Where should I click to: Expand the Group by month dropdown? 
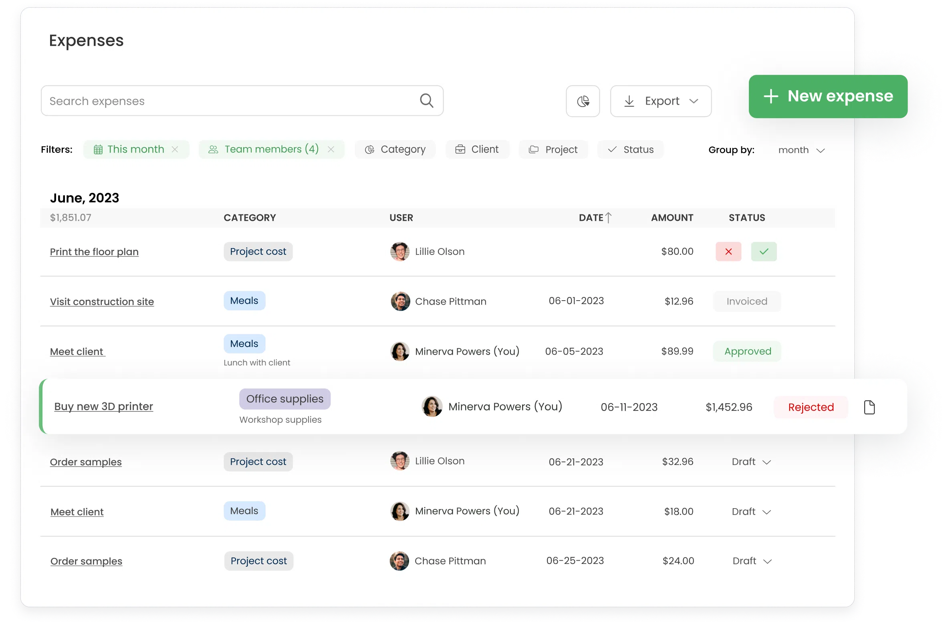pyautogui.click(x=801, y=150)
